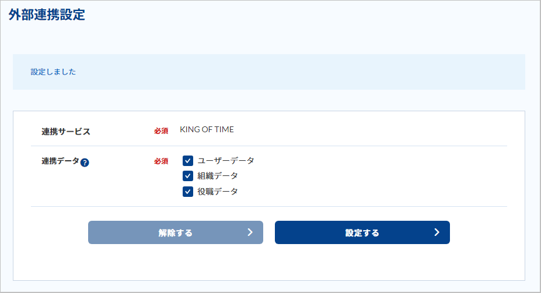Click the 連携サービス field label

tap(66, 132)
